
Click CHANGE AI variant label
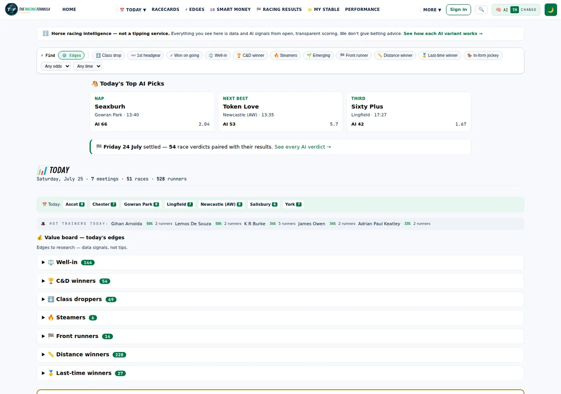tap(529, 10)
